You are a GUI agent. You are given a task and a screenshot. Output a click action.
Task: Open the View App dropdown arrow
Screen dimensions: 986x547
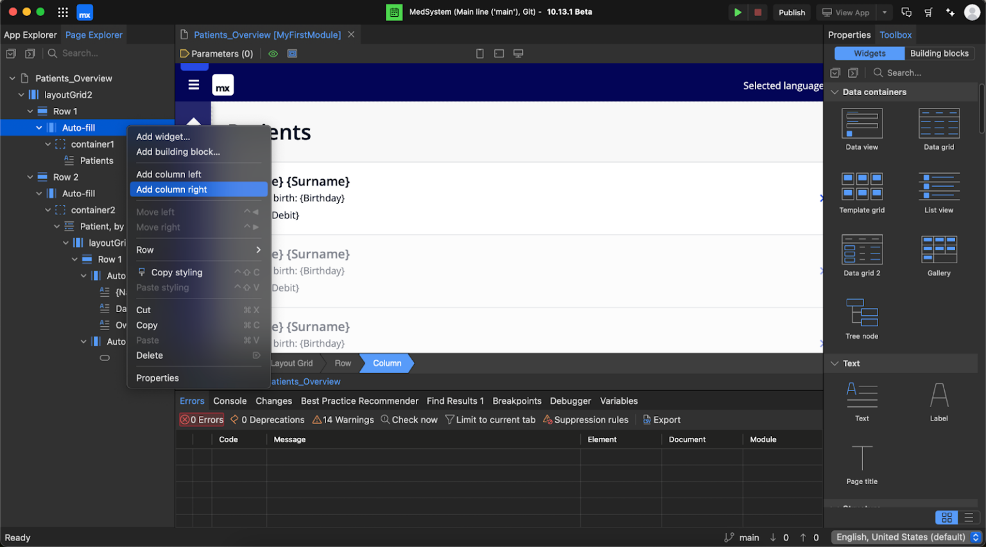(x=884, y=12)
